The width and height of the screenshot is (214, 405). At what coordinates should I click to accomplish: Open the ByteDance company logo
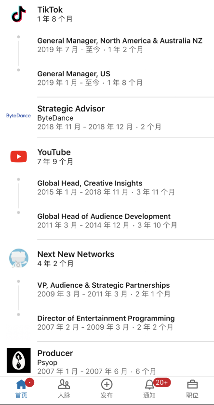19,116
